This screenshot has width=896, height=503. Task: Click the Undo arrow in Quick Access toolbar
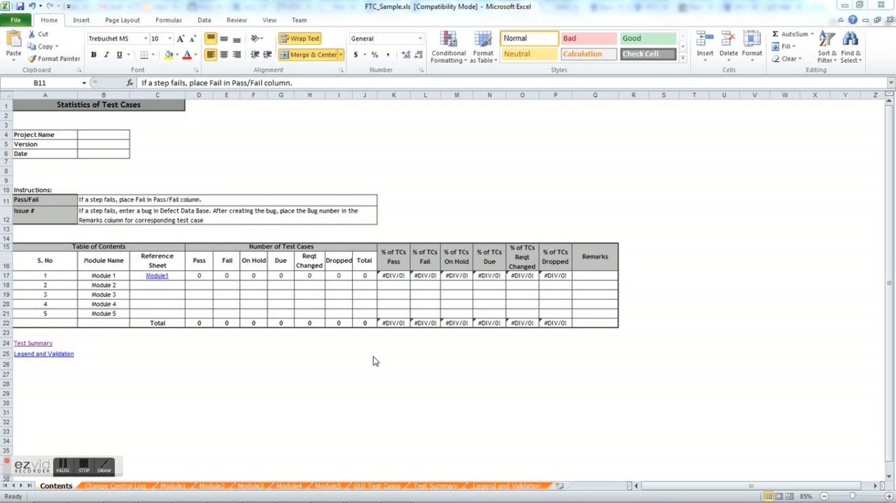pos(32,6)
